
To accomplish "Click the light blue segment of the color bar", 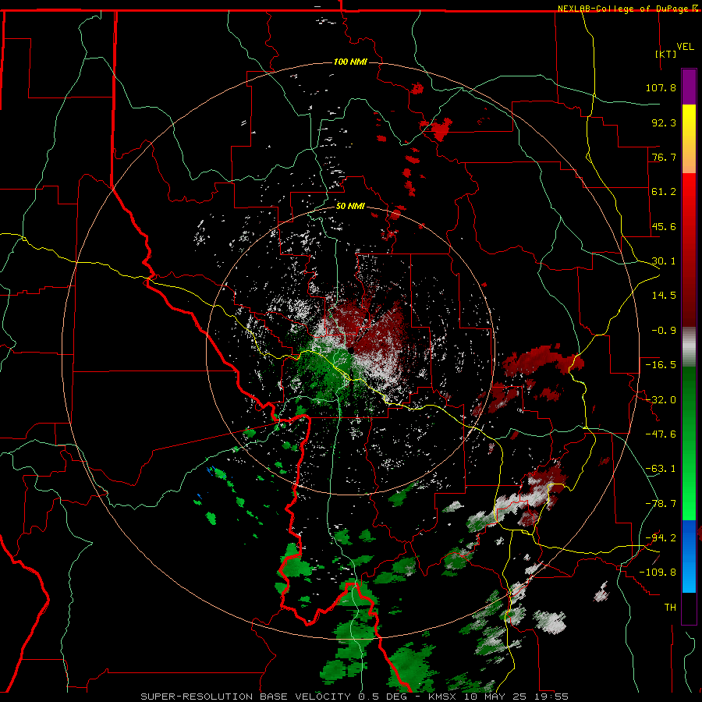I will [689, 573].
